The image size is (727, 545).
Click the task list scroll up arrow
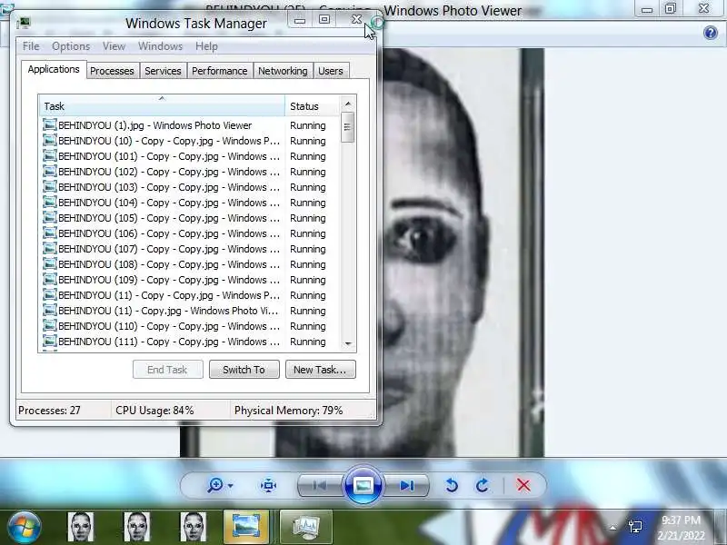(x=348, y=104)
